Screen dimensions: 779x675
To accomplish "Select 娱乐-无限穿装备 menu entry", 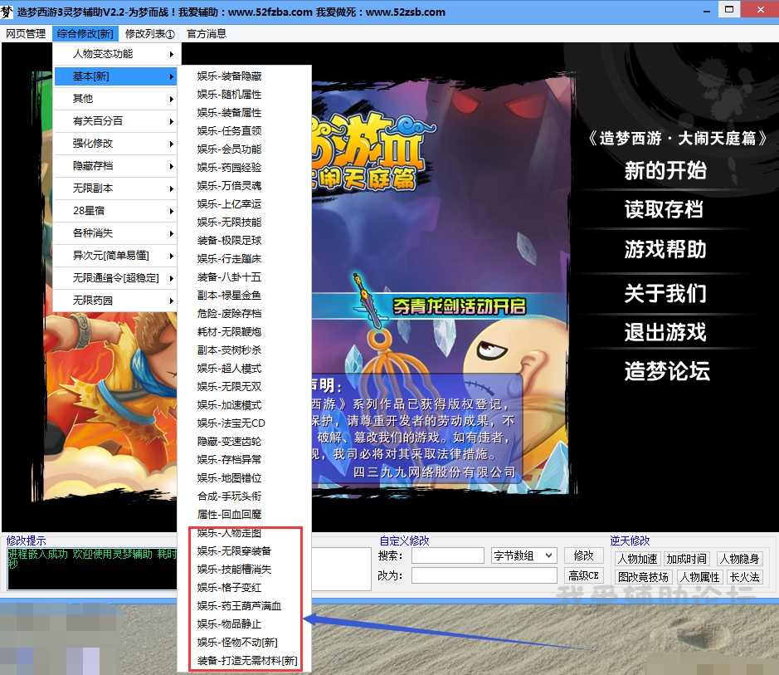I will point(245,550).
